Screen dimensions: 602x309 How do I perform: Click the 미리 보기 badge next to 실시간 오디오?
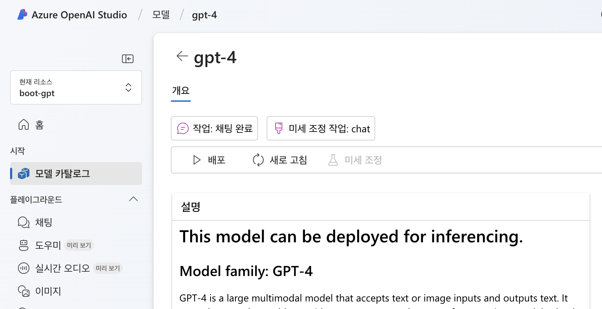pos(108,268)
